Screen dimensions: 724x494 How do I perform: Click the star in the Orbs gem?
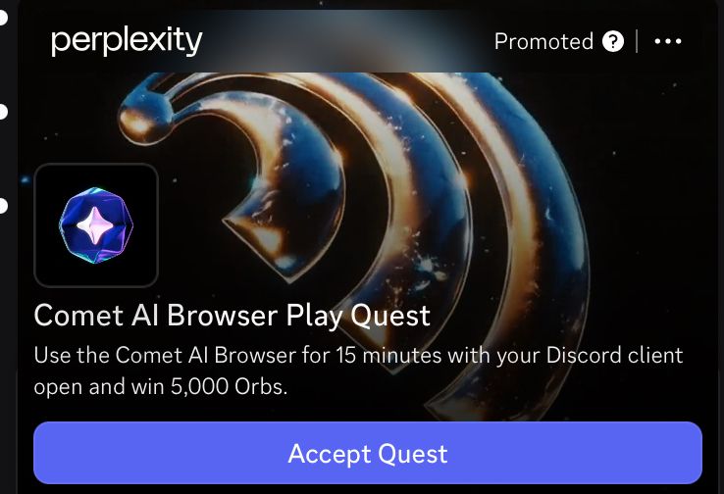[95, 225]
